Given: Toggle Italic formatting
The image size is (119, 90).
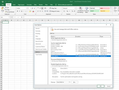Looking at the screenshot, I should click(x=20, y=11).
